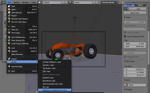
Task: Open the Blender Render engine dropdown
Action: 110,3
